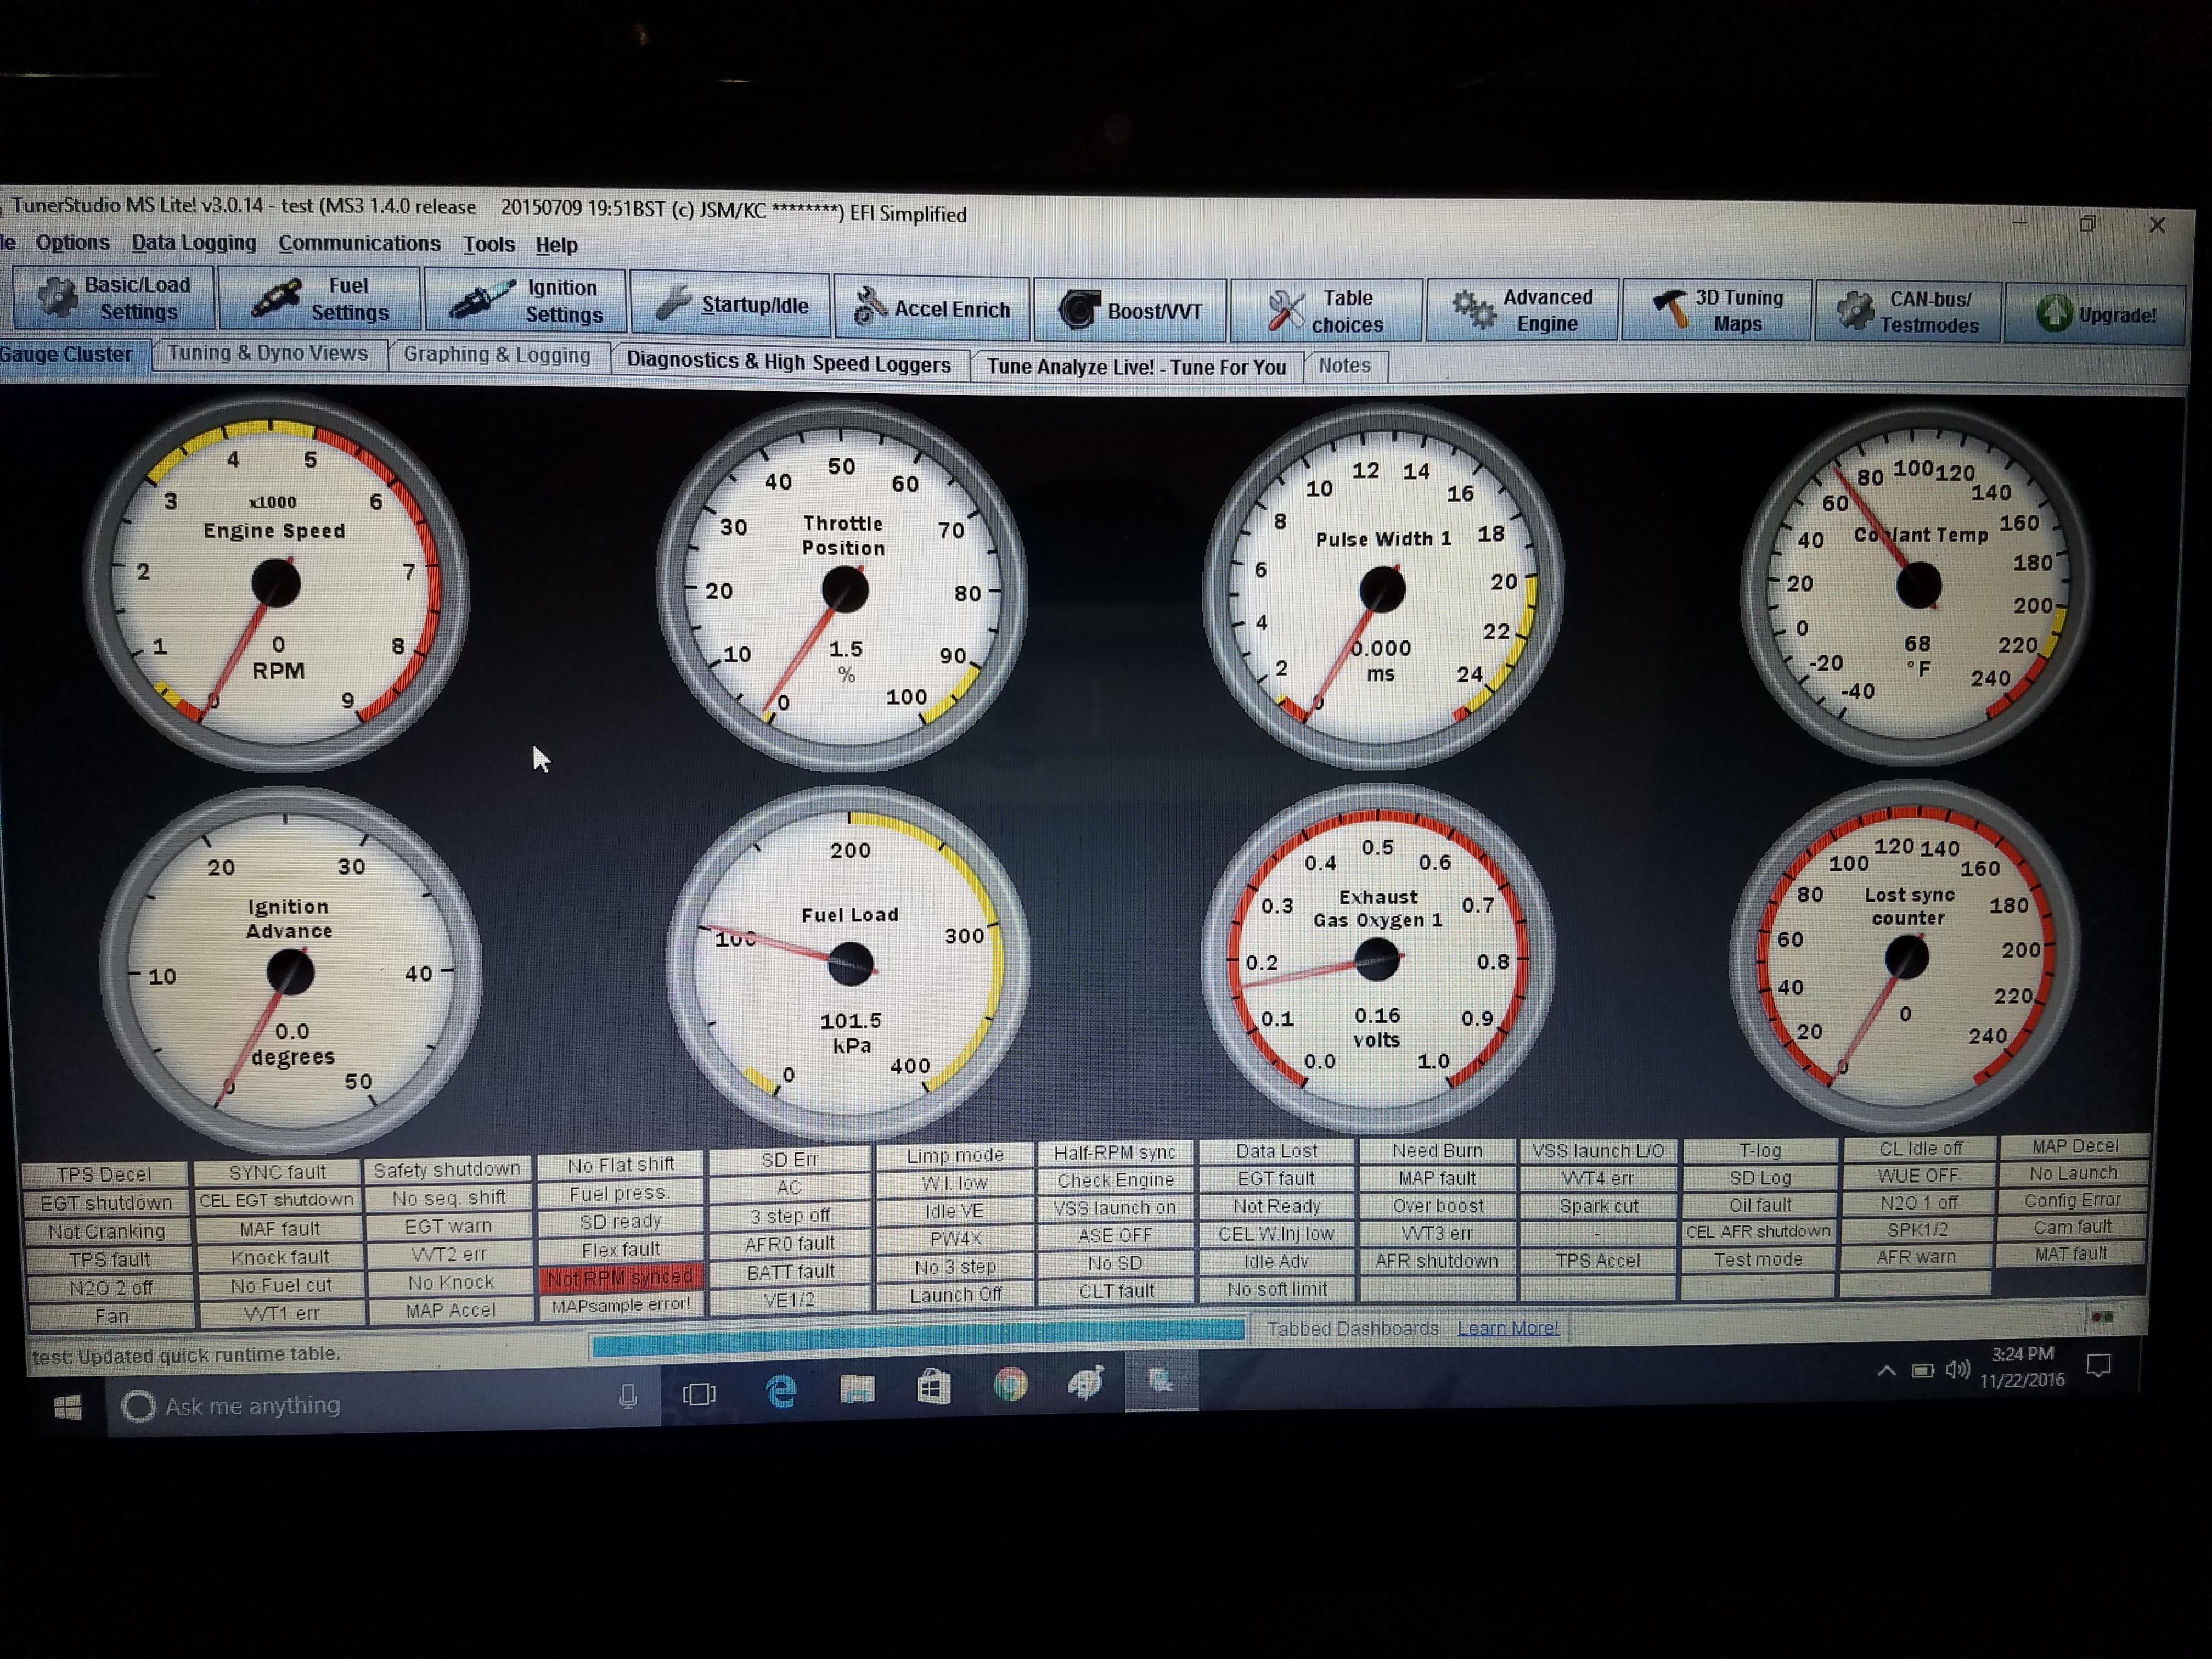Open Accel Enrich toolbar button
Screen dimensions: 2212x1659
click(x=932, y=309)
